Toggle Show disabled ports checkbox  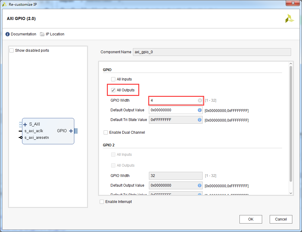[x=11, y=51]
